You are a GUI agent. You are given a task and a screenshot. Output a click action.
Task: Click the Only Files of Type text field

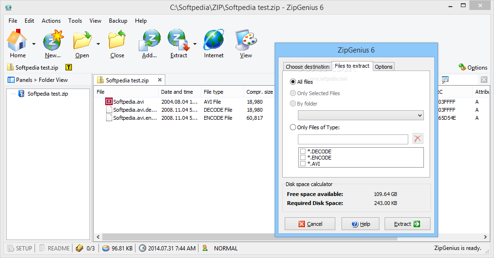coord(353,139)
